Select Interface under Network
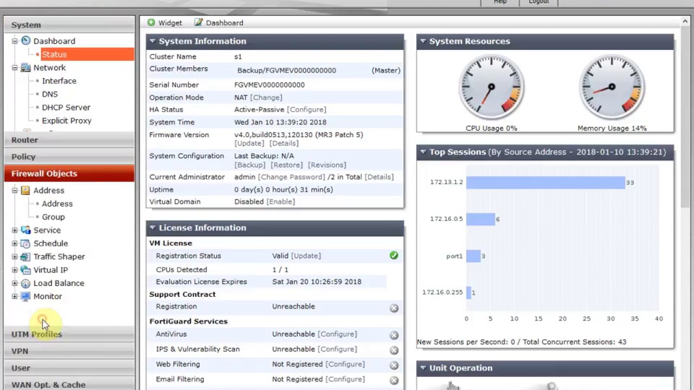The height and width of the screenshot is (390, 694). click(x=59, y=81)
